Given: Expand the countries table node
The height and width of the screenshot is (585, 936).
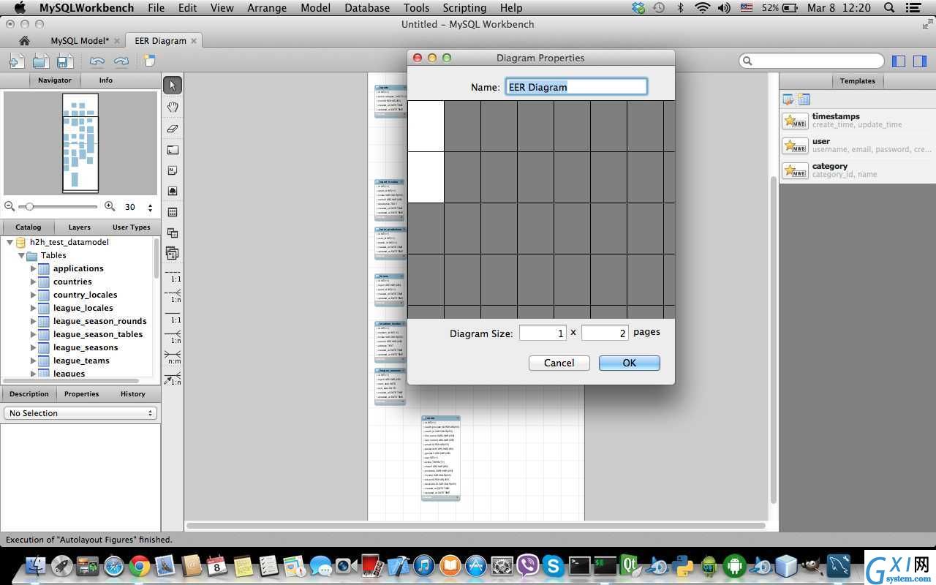Looking at the screenshot, I should 34,282.
